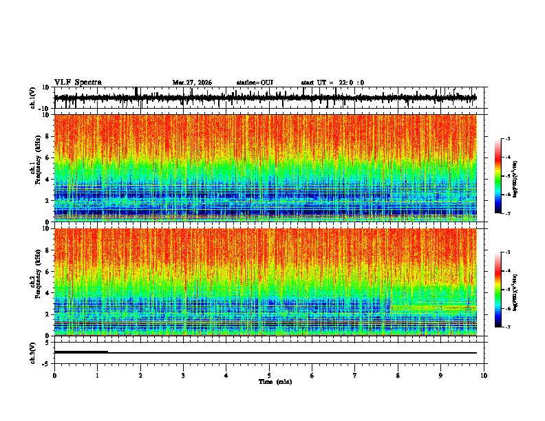Click the ch.2 log PSD color bar

point(498,290)
